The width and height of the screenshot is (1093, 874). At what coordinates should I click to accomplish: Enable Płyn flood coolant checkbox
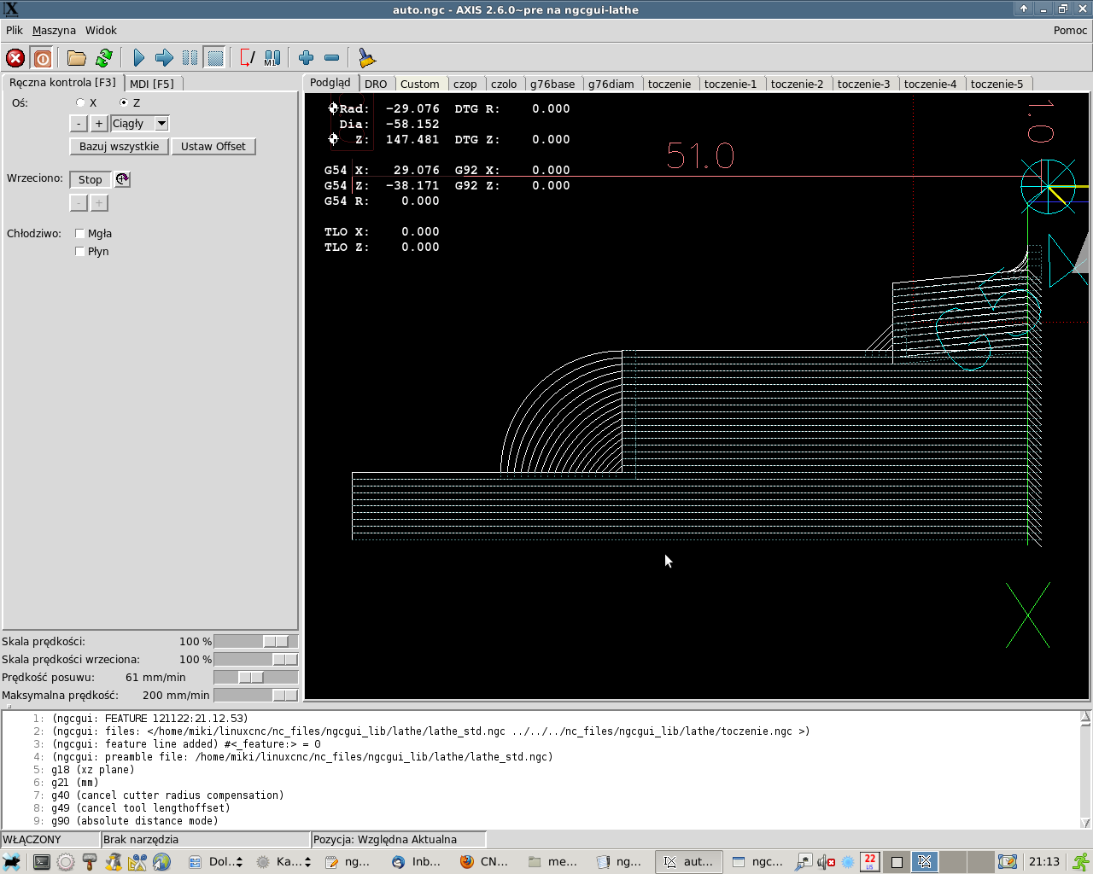click(x=79, y=252)
